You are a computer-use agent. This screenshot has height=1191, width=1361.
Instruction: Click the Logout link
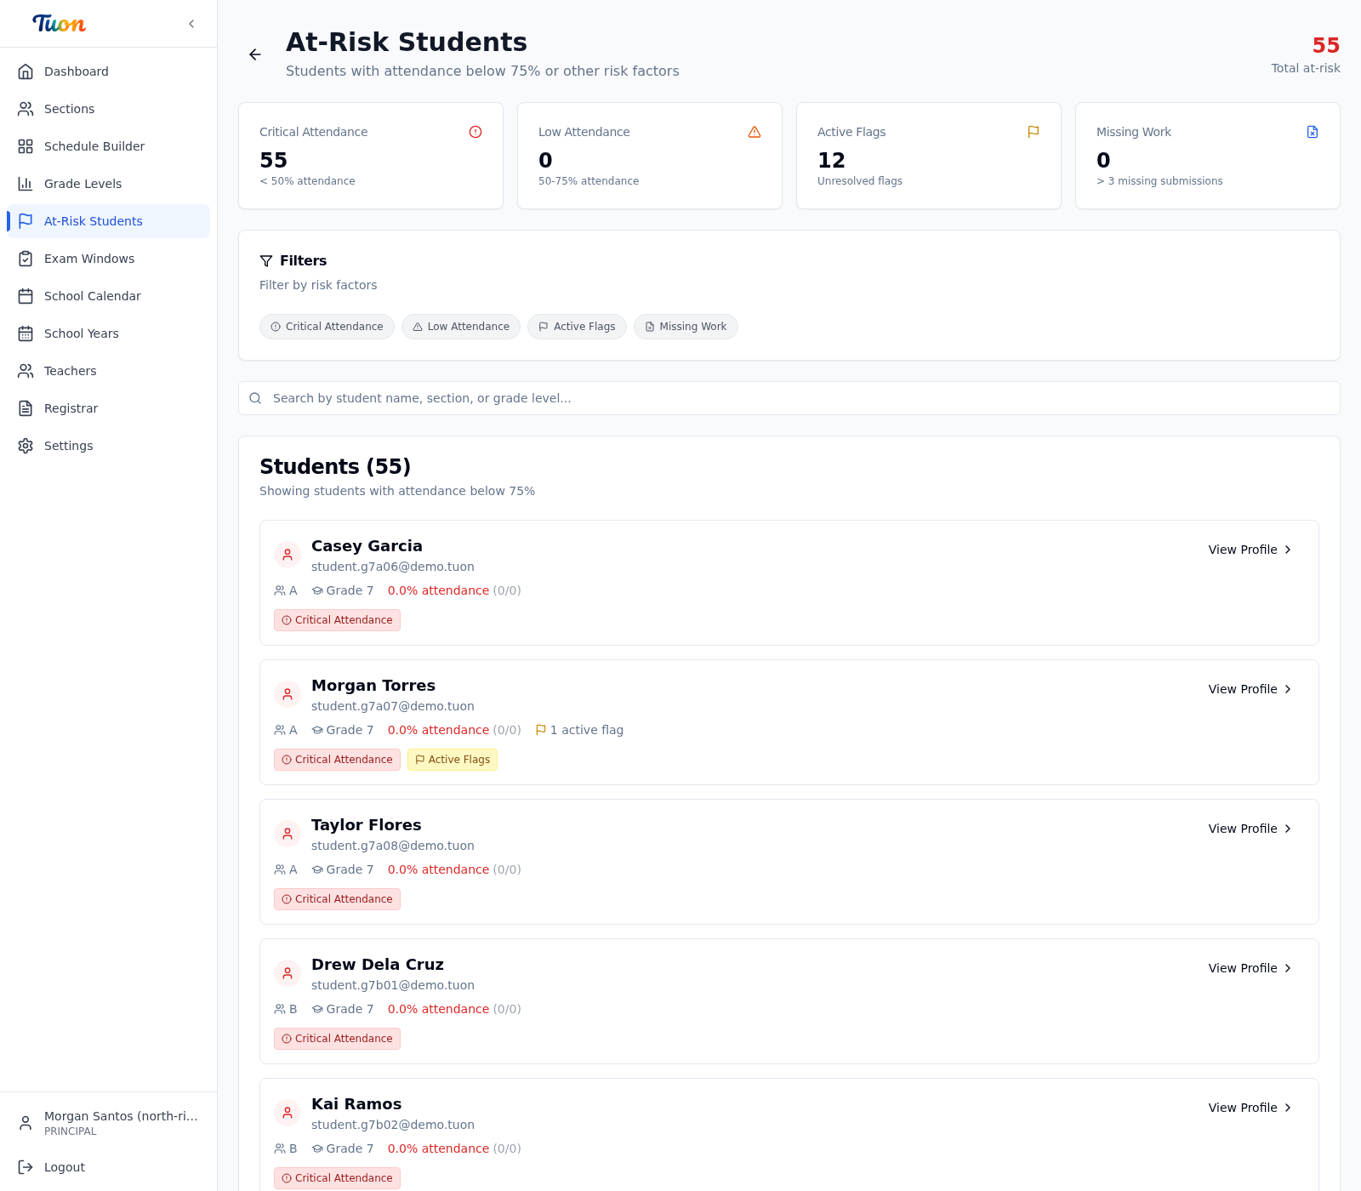pyautogui.click(x=63, y=1167)
